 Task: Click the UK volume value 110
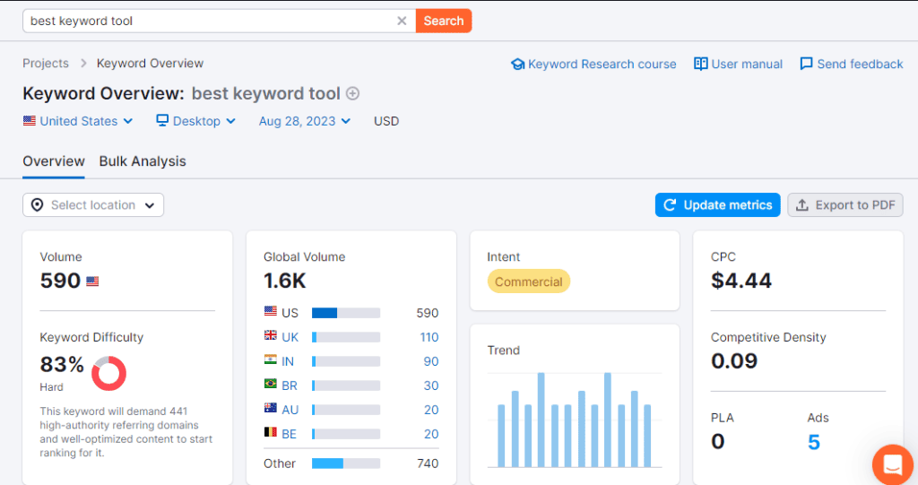click(429, 337)
